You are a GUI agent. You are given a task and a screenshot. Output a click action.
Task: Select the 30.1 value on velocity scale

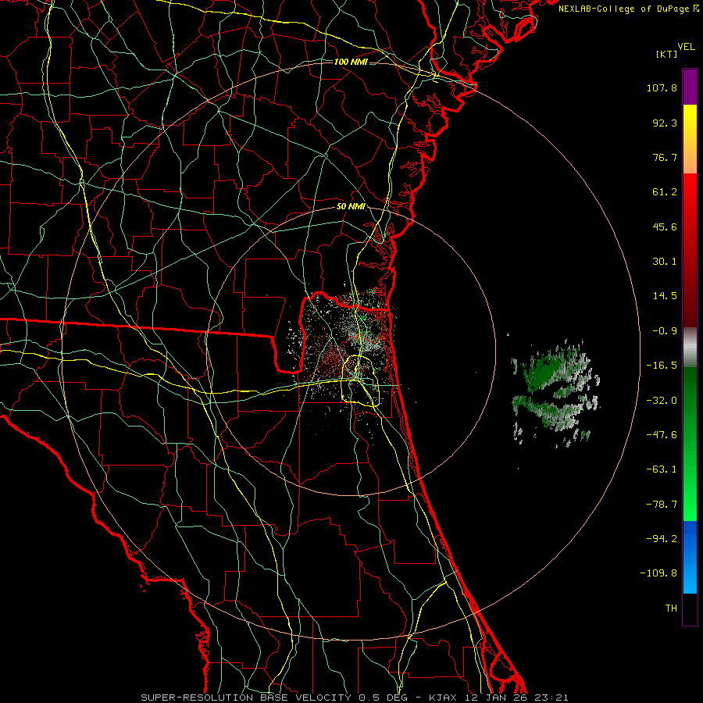click(x=665, y=262)
